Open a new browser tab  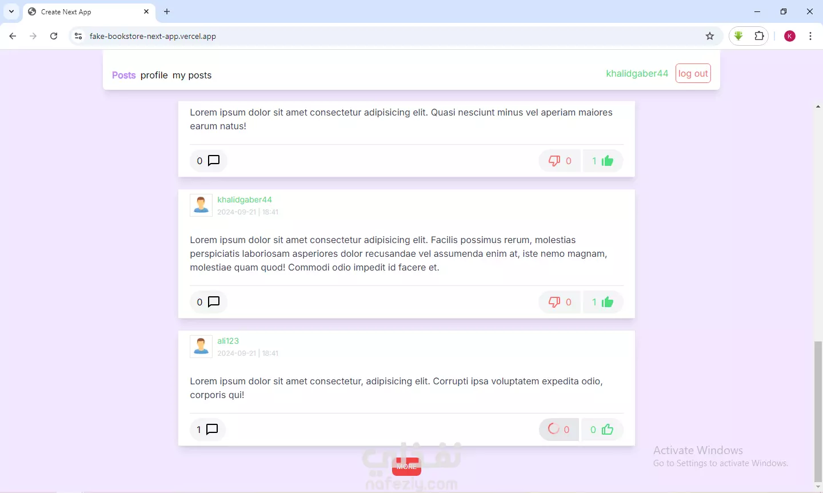[167, 11]
